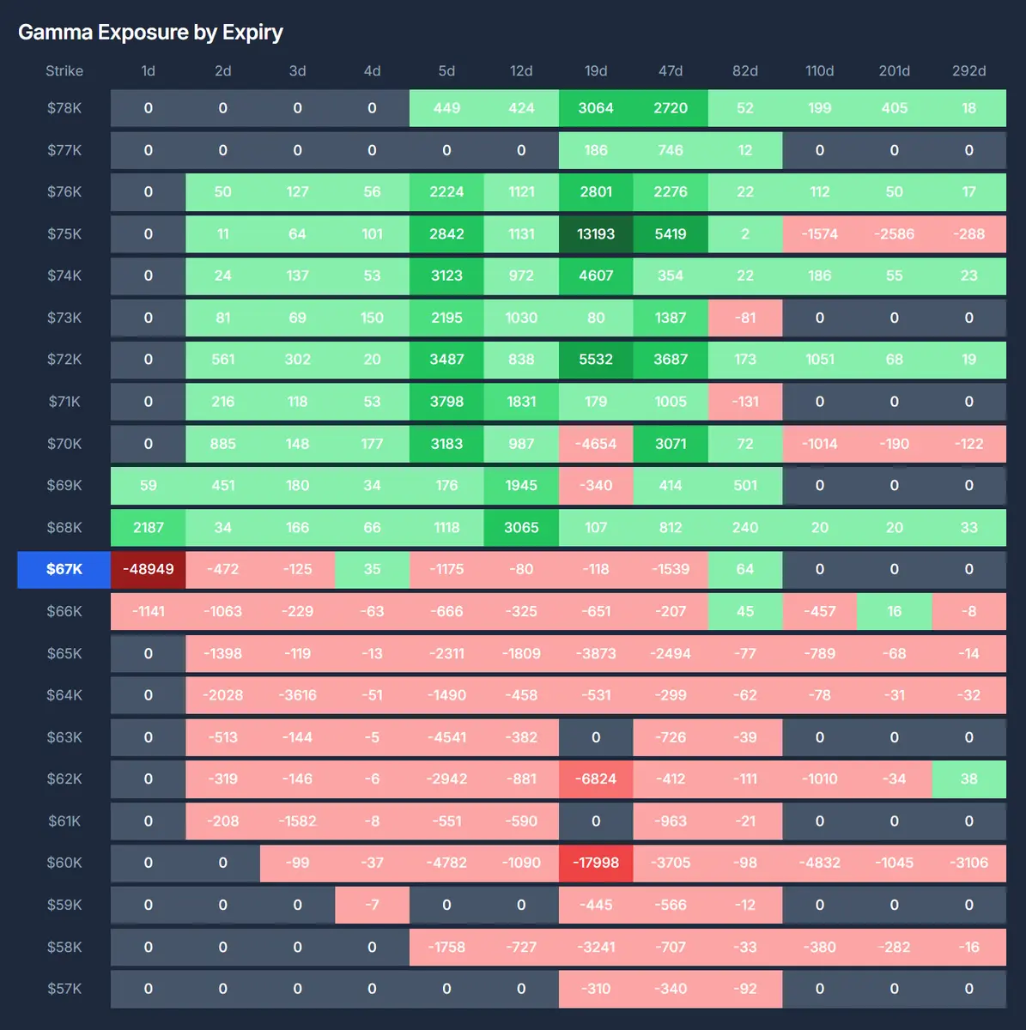Click the 1945 cell in the $69K row
Screen dimensions: 1026x1030
coord(521,485)
